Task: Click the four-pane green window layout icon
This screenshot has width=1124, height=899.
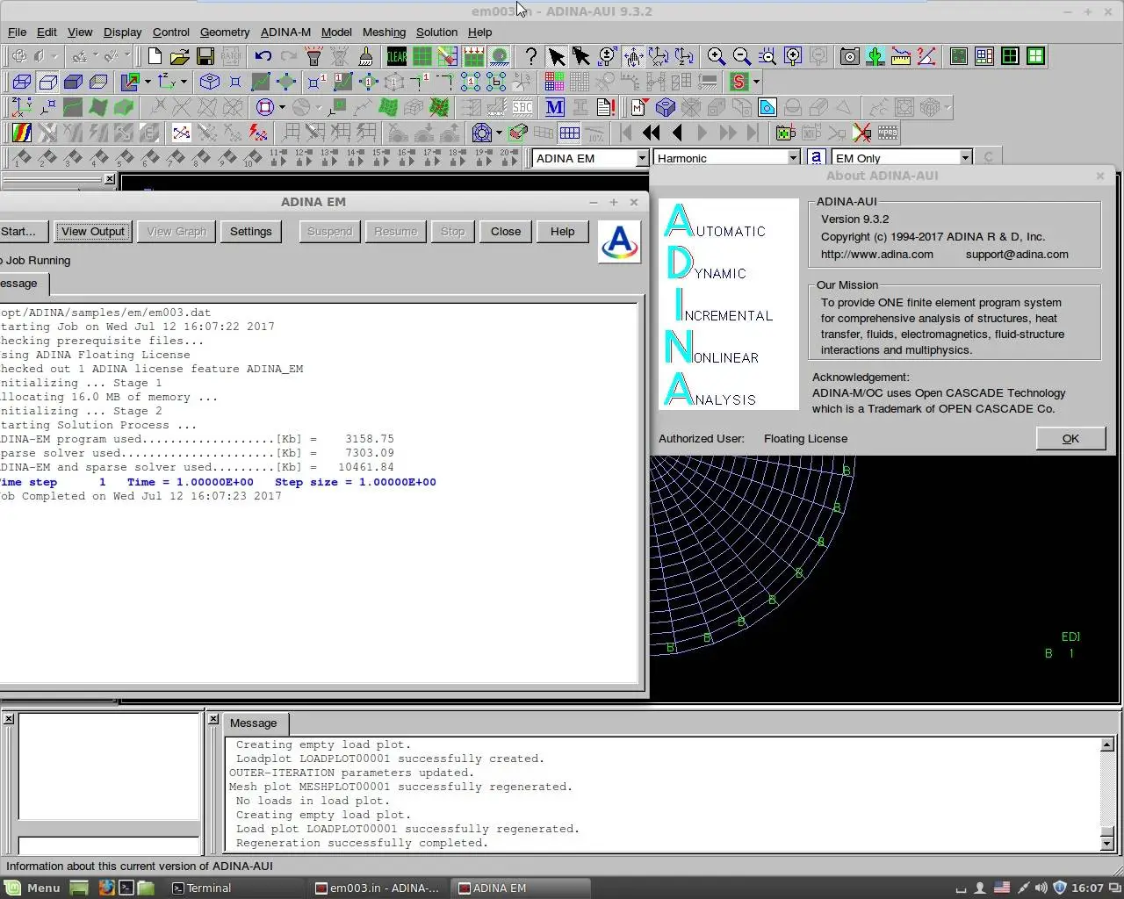Action: [x=1036, y=56]
